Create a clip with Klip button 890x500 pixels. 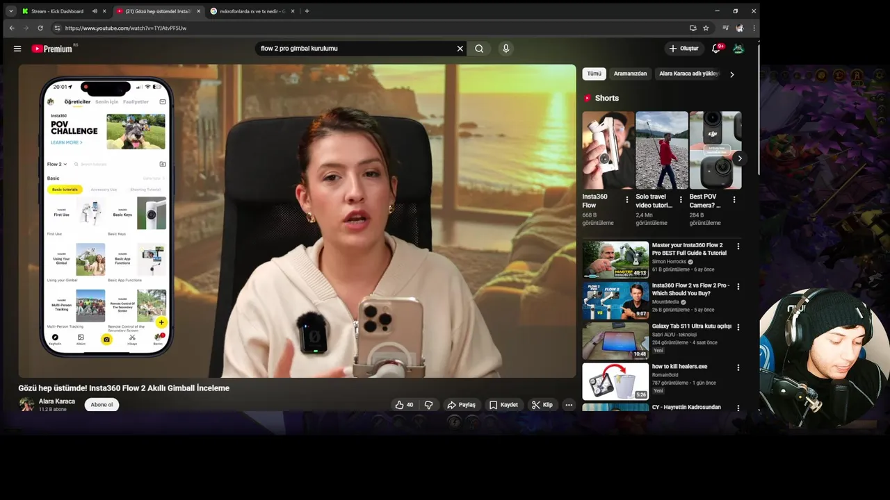point(542,405)
